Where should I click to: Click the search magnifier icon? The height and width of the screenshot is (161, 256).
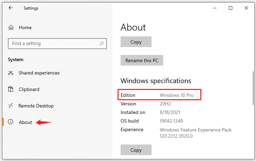point(102,44)
